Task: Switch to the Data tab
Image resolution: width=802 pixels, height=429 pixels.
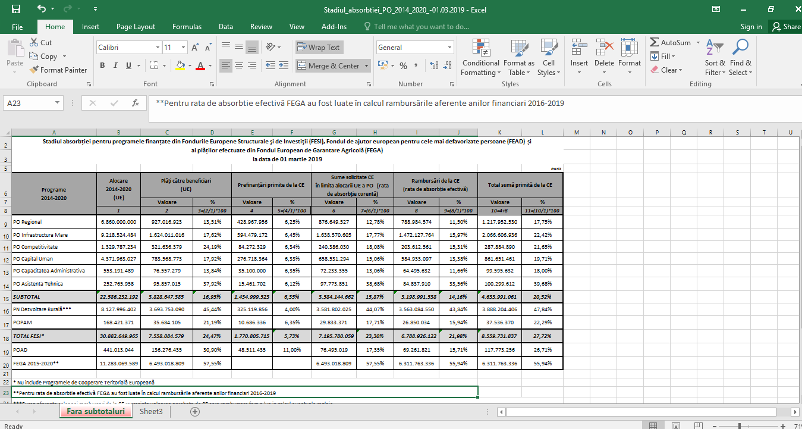Action: (225, 27)
